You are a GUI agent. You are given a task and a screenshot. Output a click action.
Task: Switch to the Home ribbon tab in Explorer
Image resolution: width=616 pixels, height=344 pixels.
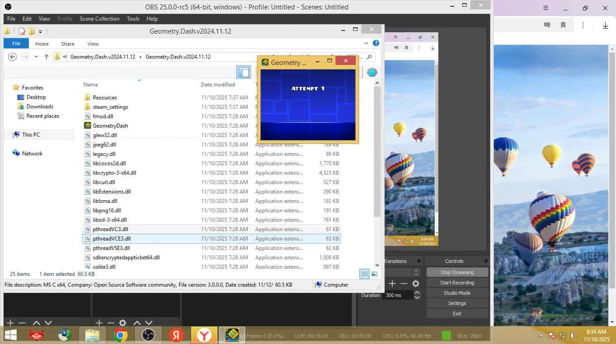(x=42, y=44)
